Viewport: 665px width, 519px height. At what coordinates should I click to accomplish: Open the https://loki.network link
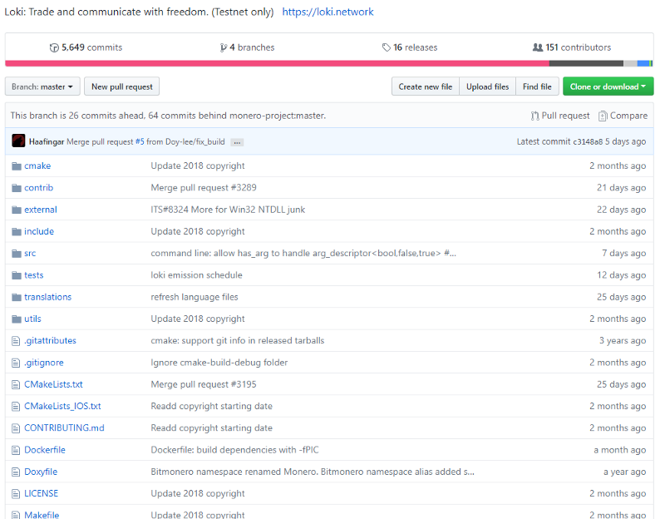click(x=328, y=12)
